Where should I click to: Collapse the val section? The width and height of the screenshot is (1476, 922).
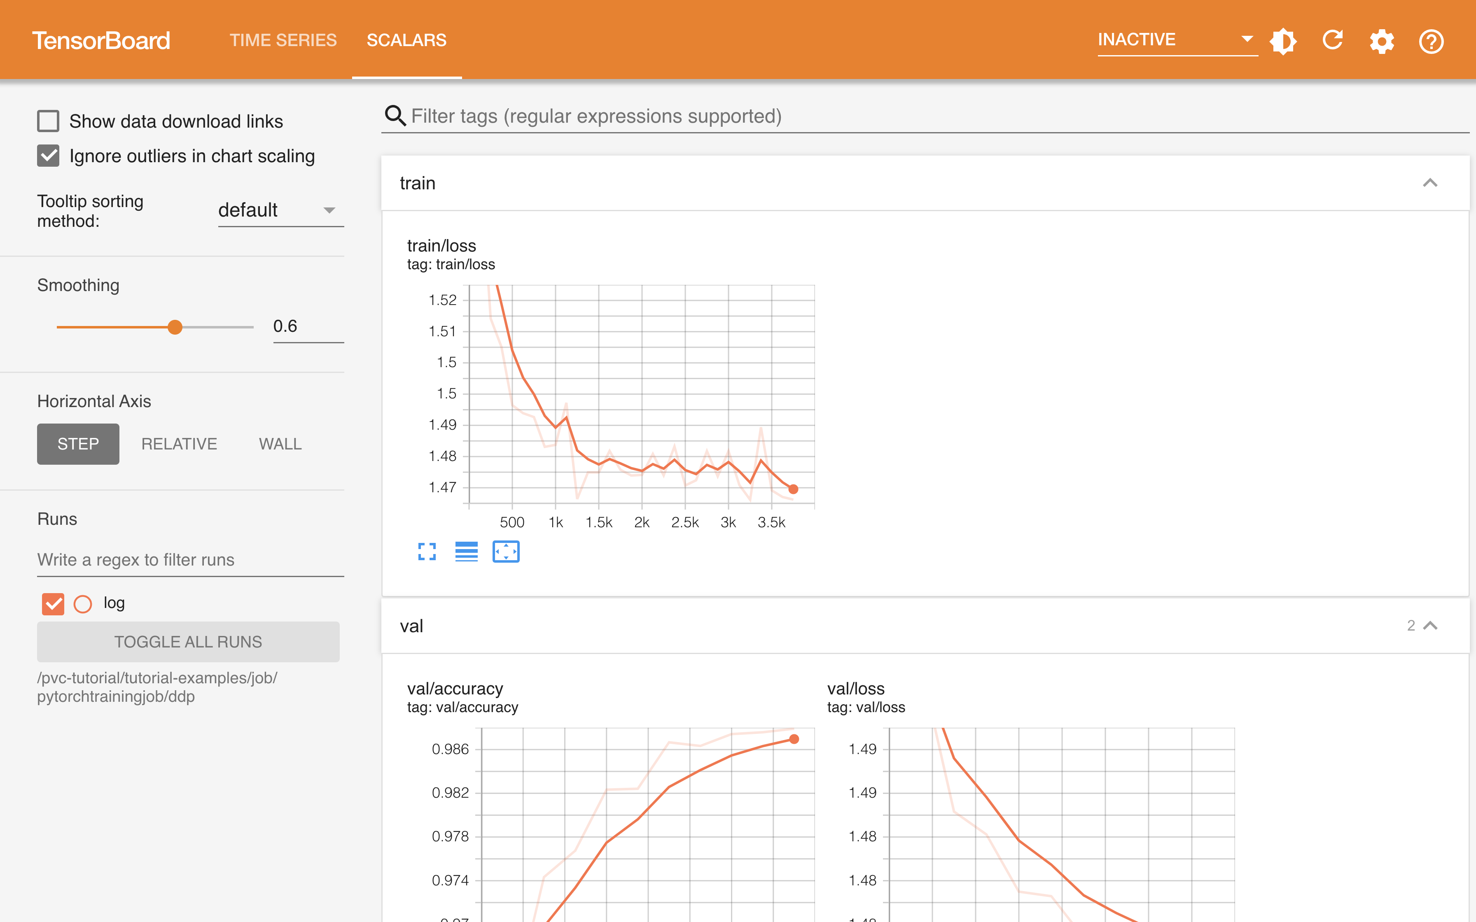tap(1430, 625)
